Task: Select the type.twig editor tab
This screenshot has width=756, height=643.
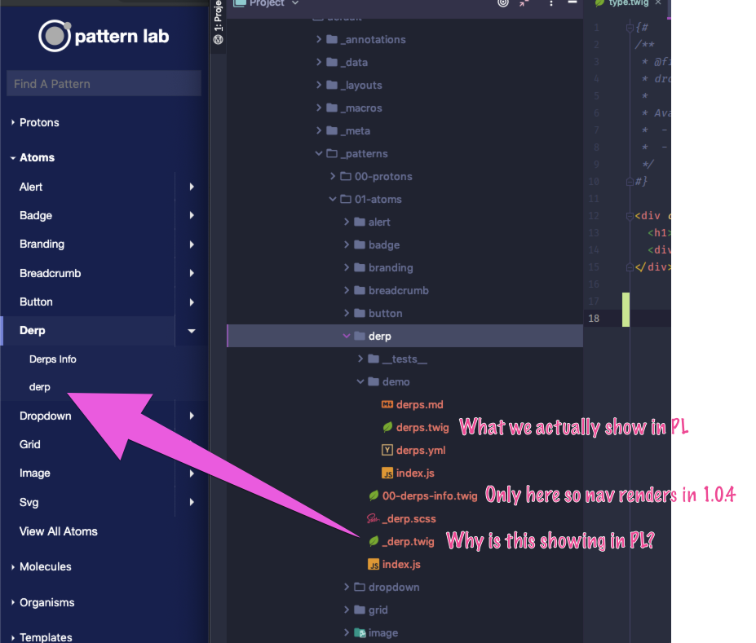Action: point(628,3)
